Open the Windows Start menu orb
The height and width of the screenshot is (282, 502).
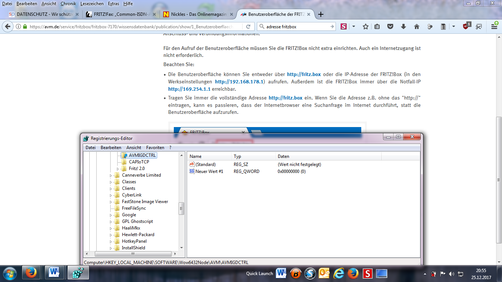[x=10, y=273]
